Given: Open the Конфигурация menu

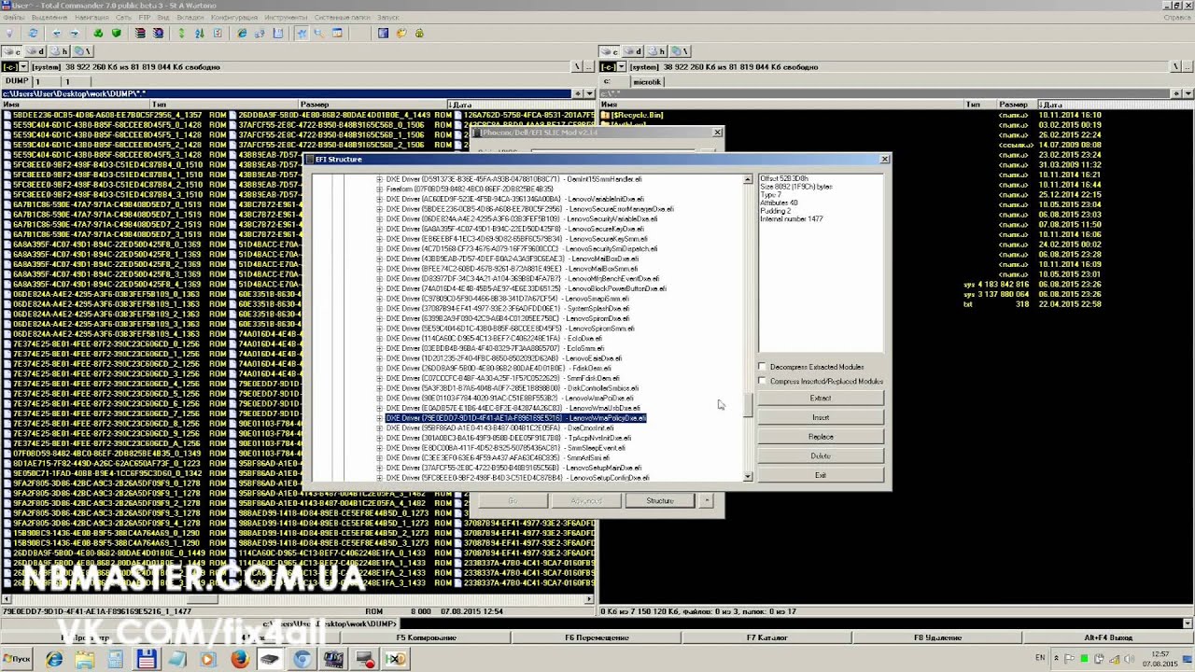Looking at the screenshot, I should (x=234, y=18).
